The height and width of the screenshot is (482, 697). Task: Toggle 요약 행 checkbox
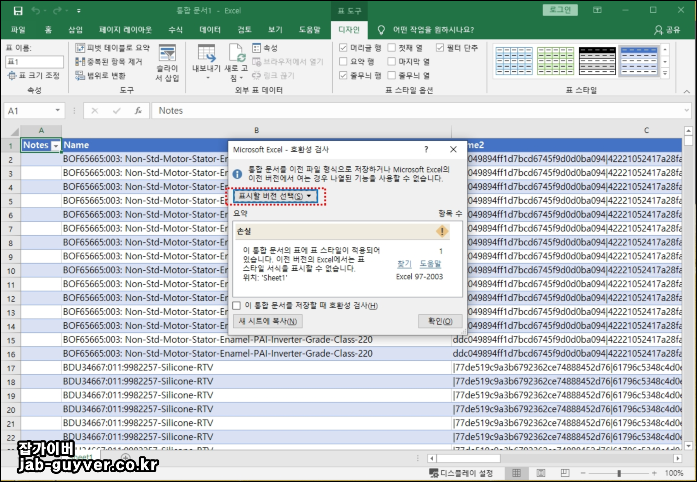pos(343,61)
